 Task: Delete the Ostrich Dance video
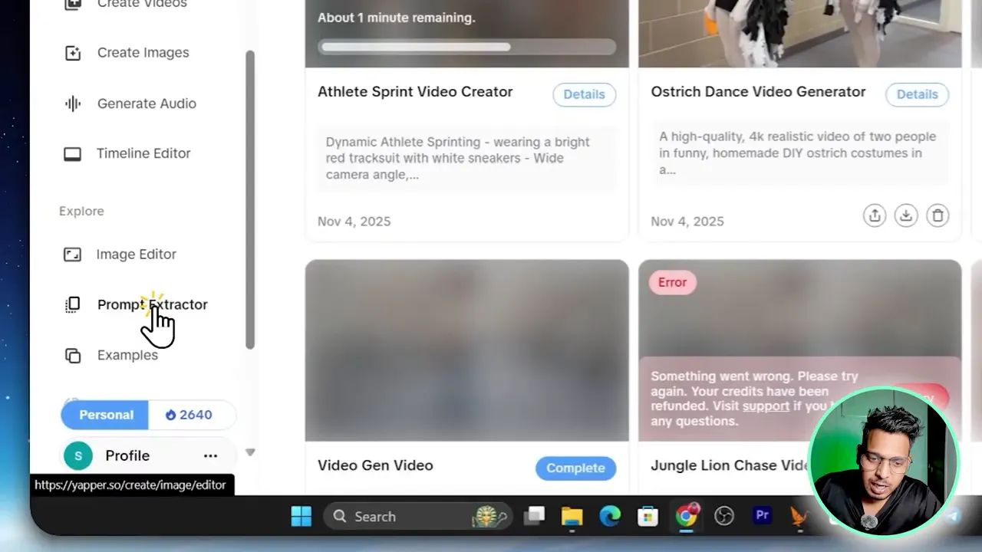point(938,215)
